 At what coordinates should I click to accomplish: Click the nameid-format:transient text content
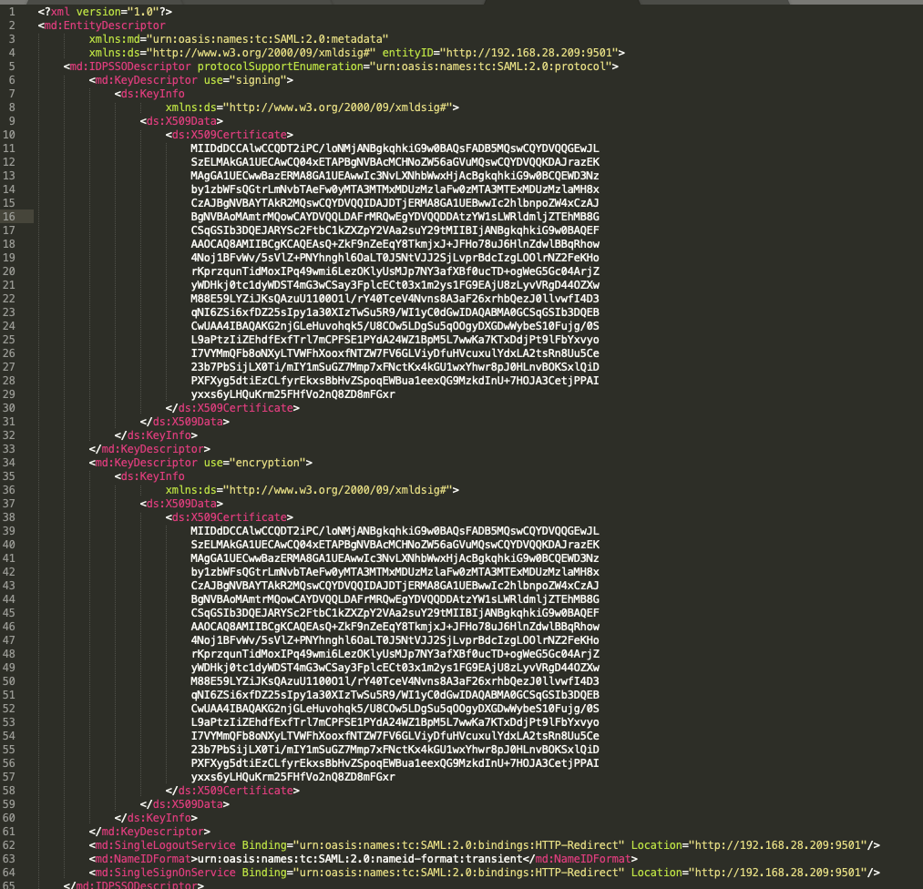click(x=360, y=858)
